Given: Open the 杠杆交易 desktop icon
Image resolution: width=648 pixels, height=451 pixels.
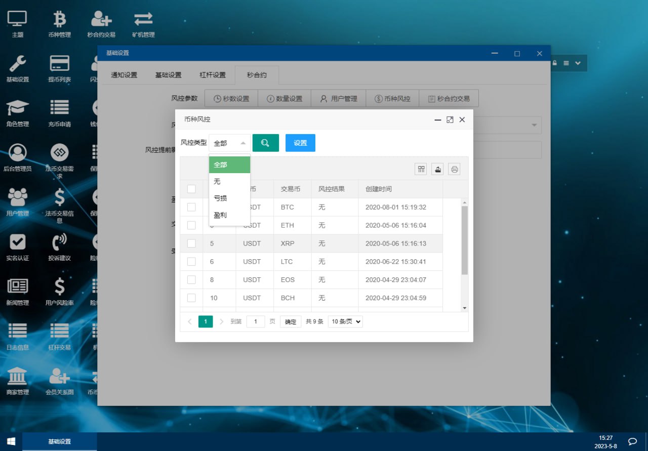Looking at the screenshot, I should coord(60,336).
